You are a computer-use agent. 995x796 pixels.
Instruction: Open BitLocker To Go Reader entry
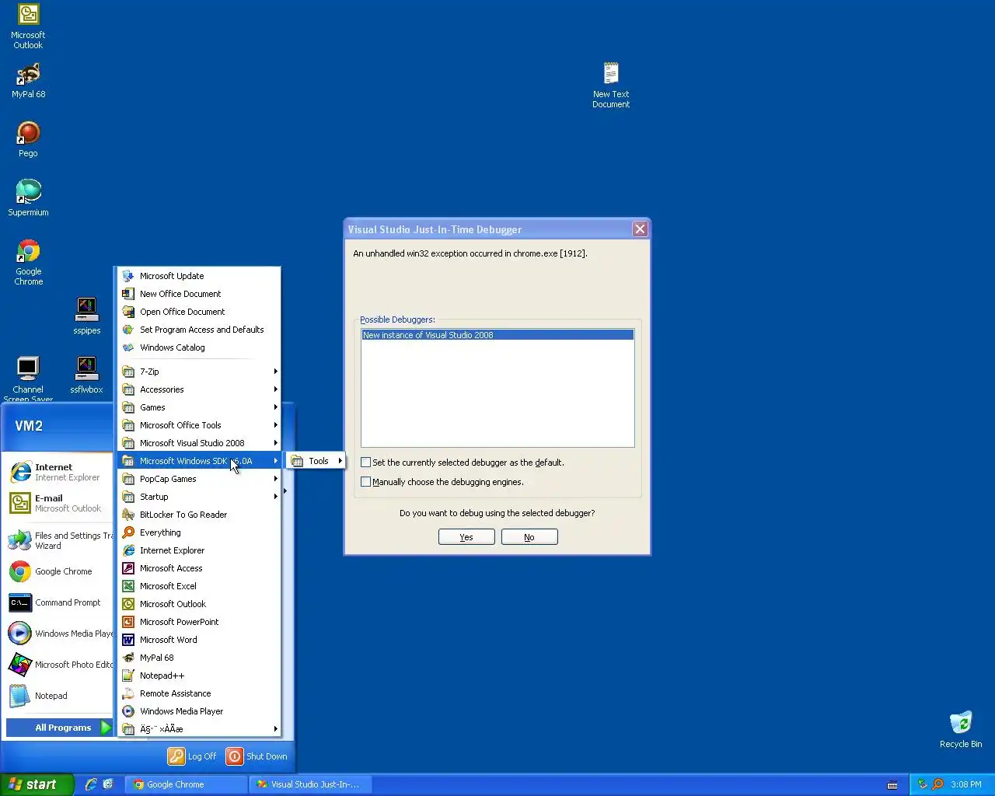[x=198, y=515]
